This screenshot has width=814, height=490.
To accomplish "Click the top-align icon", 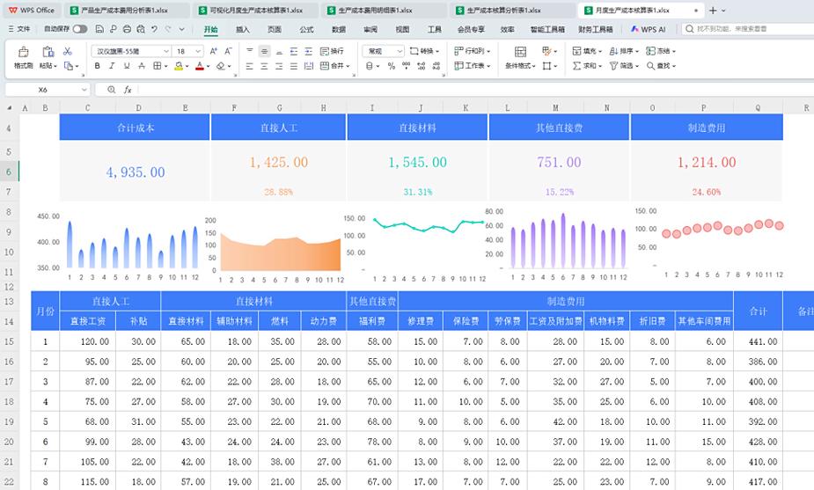I will tap(250, 51).
